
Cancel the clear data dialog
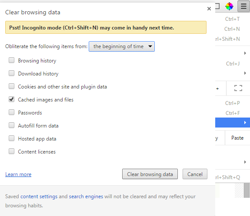point(195,174)
